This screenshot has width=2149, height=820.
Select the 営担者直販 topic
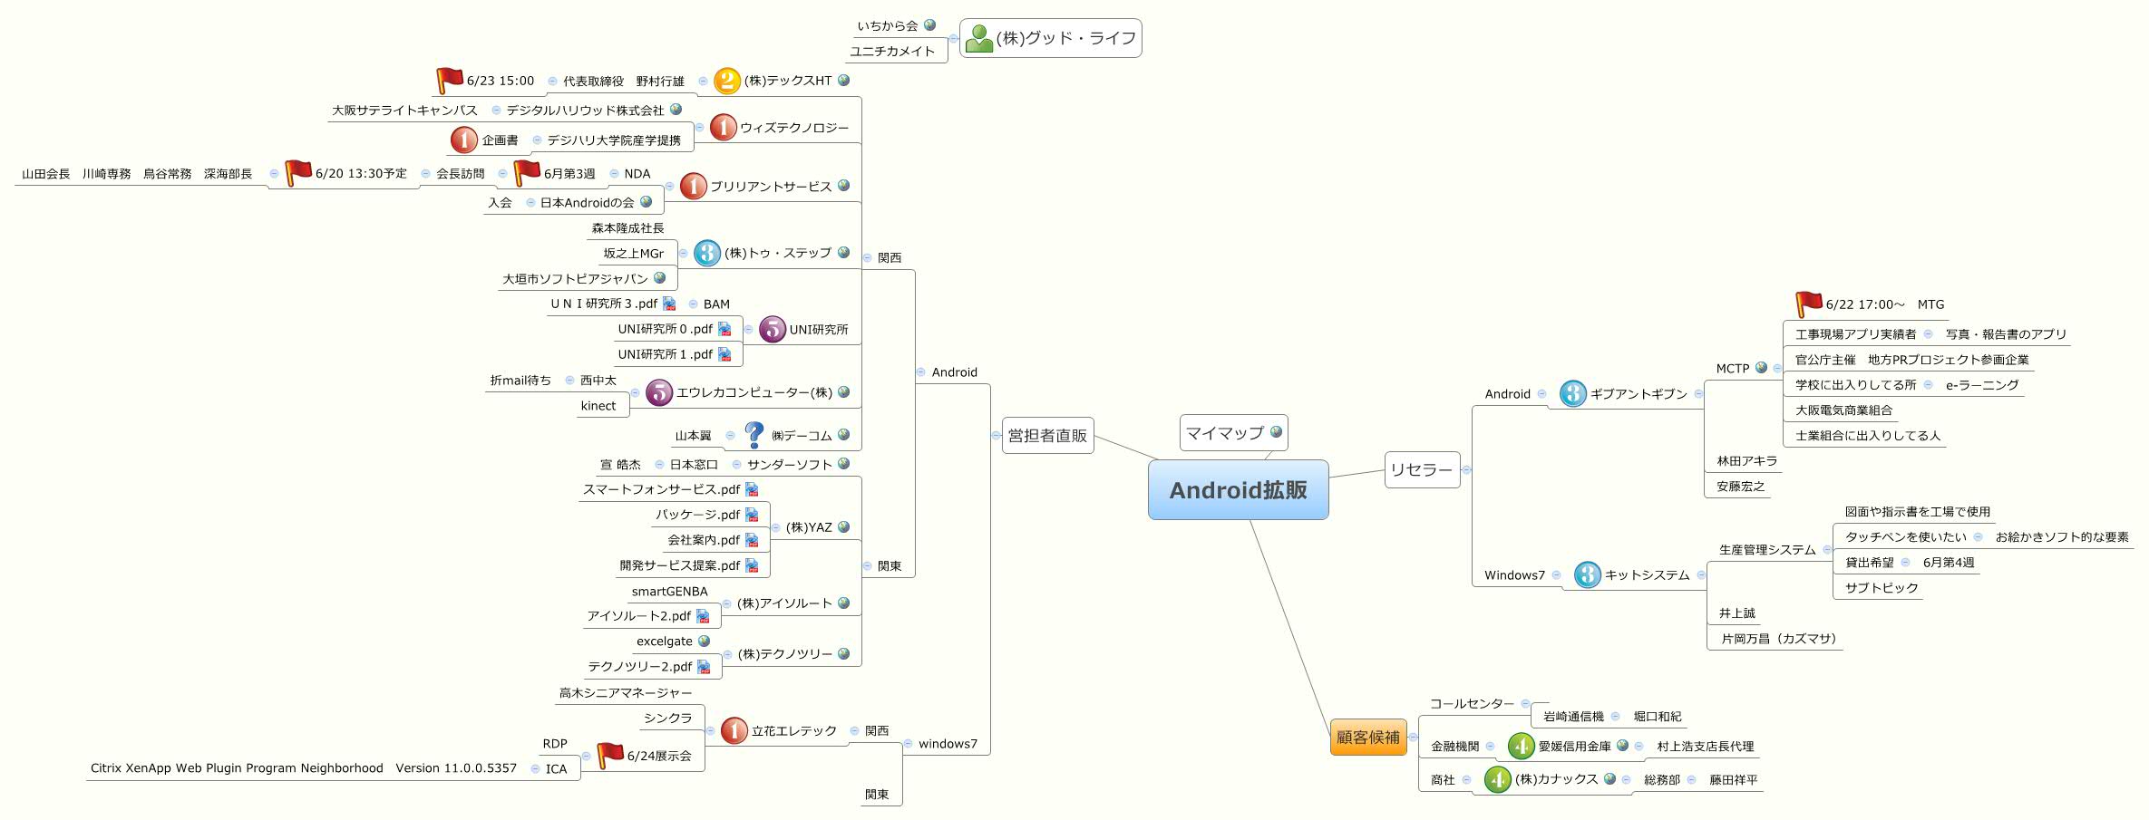pos(1047,436)
